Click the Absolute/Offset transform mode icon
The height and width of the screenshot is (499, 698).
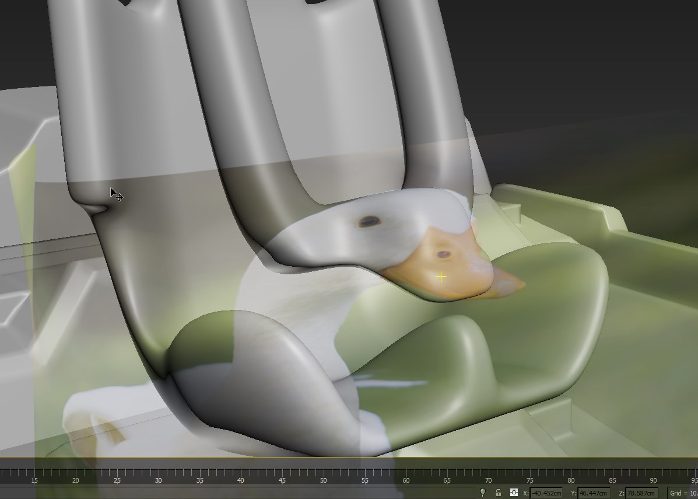coord(514,493)
